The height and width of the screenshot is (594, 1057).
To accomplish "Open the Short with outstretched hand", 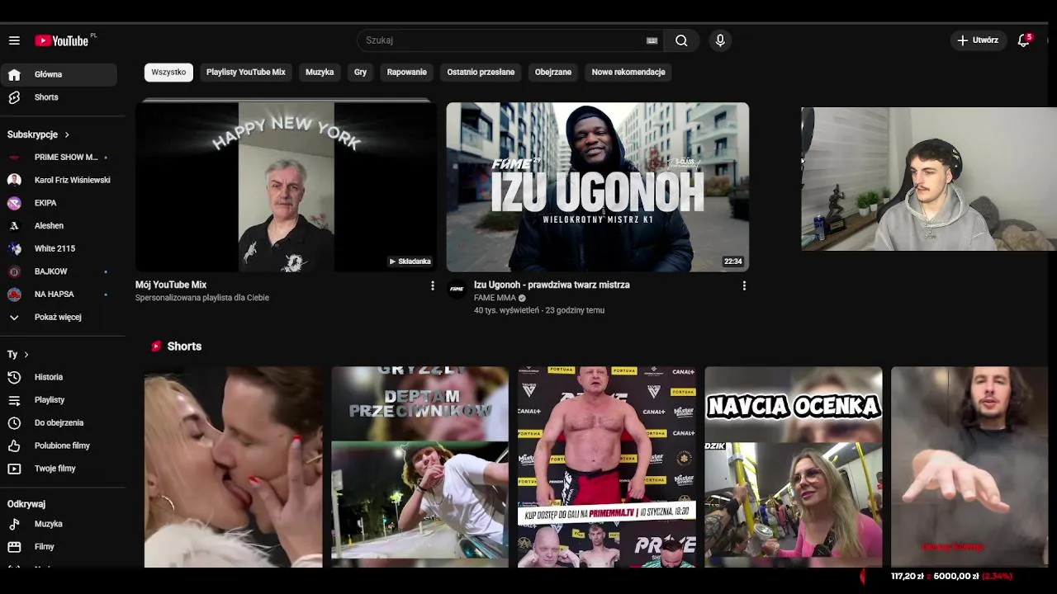I will (969, 467).
